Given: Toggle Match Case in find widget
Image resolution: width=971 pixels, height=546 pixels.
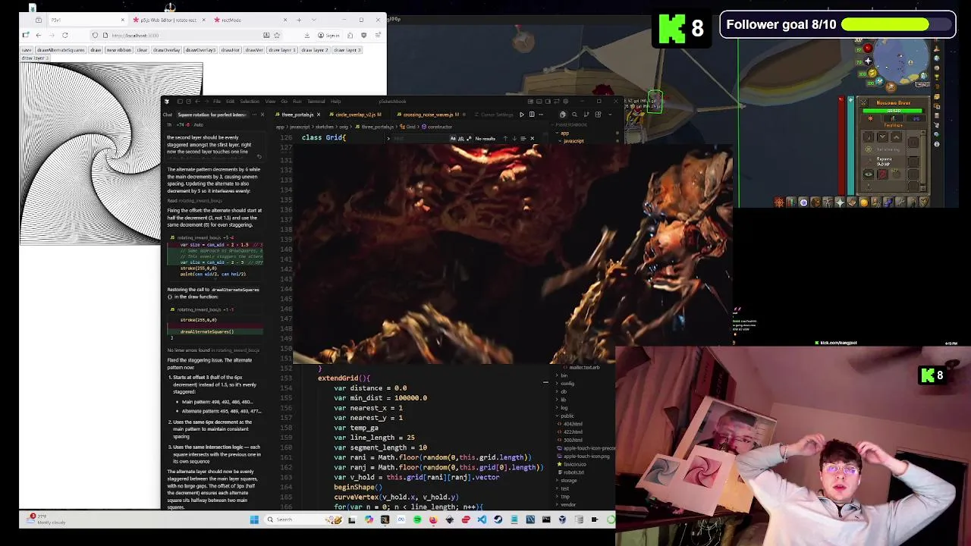Looking at the screenshot, I should coord(453,138).
